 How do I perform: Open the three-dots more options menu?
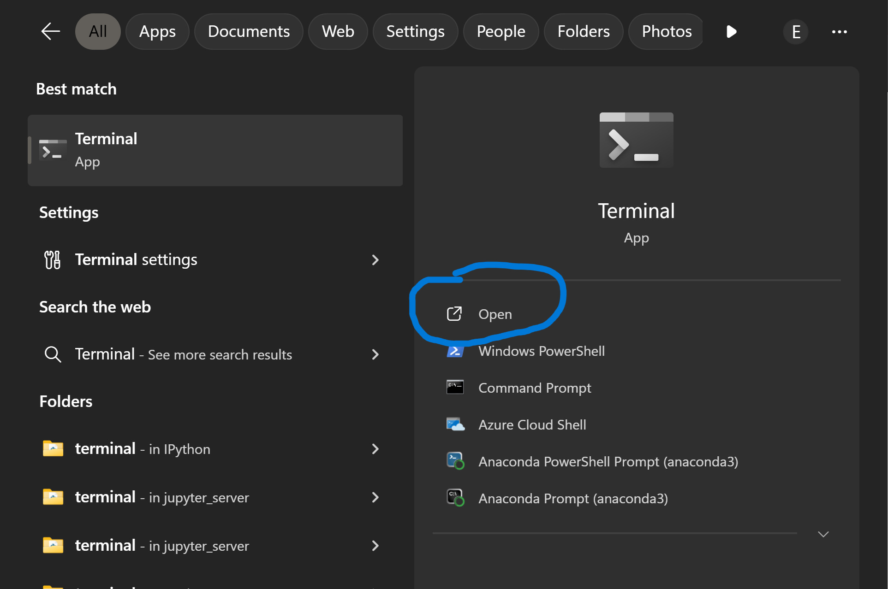point(839,32)
